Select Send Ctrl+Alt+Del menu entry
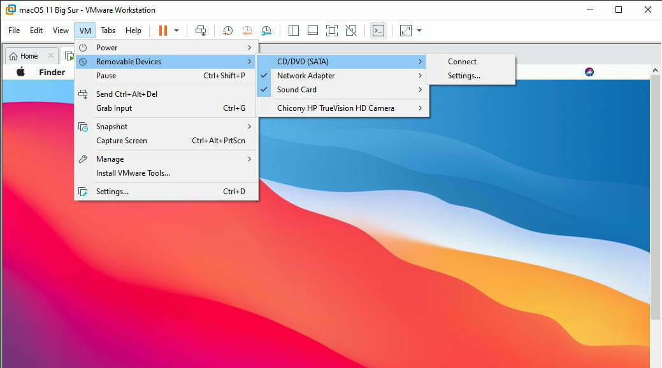The image size is (662, 368). [x=166, y=94]
